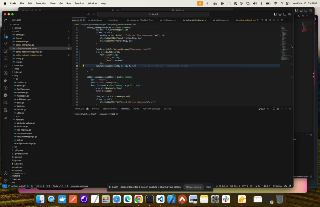
Task: Switch to the DEBUG CONSOLE panel tab
Action: (x=110, y=109)
